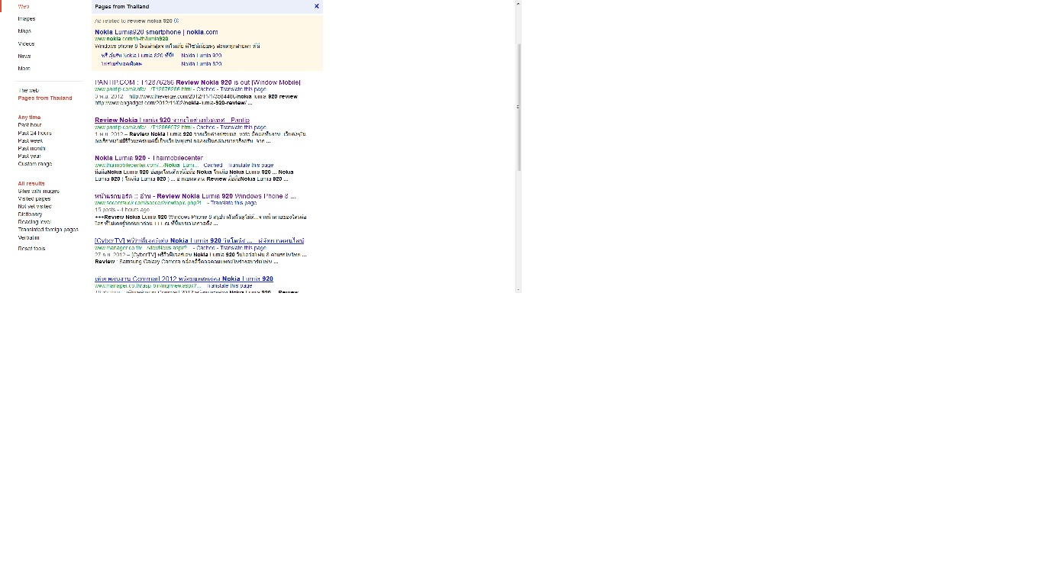Screen dimensions: 1043x586
Task: Show Translated foreign pages
Action: coord(48,230)
